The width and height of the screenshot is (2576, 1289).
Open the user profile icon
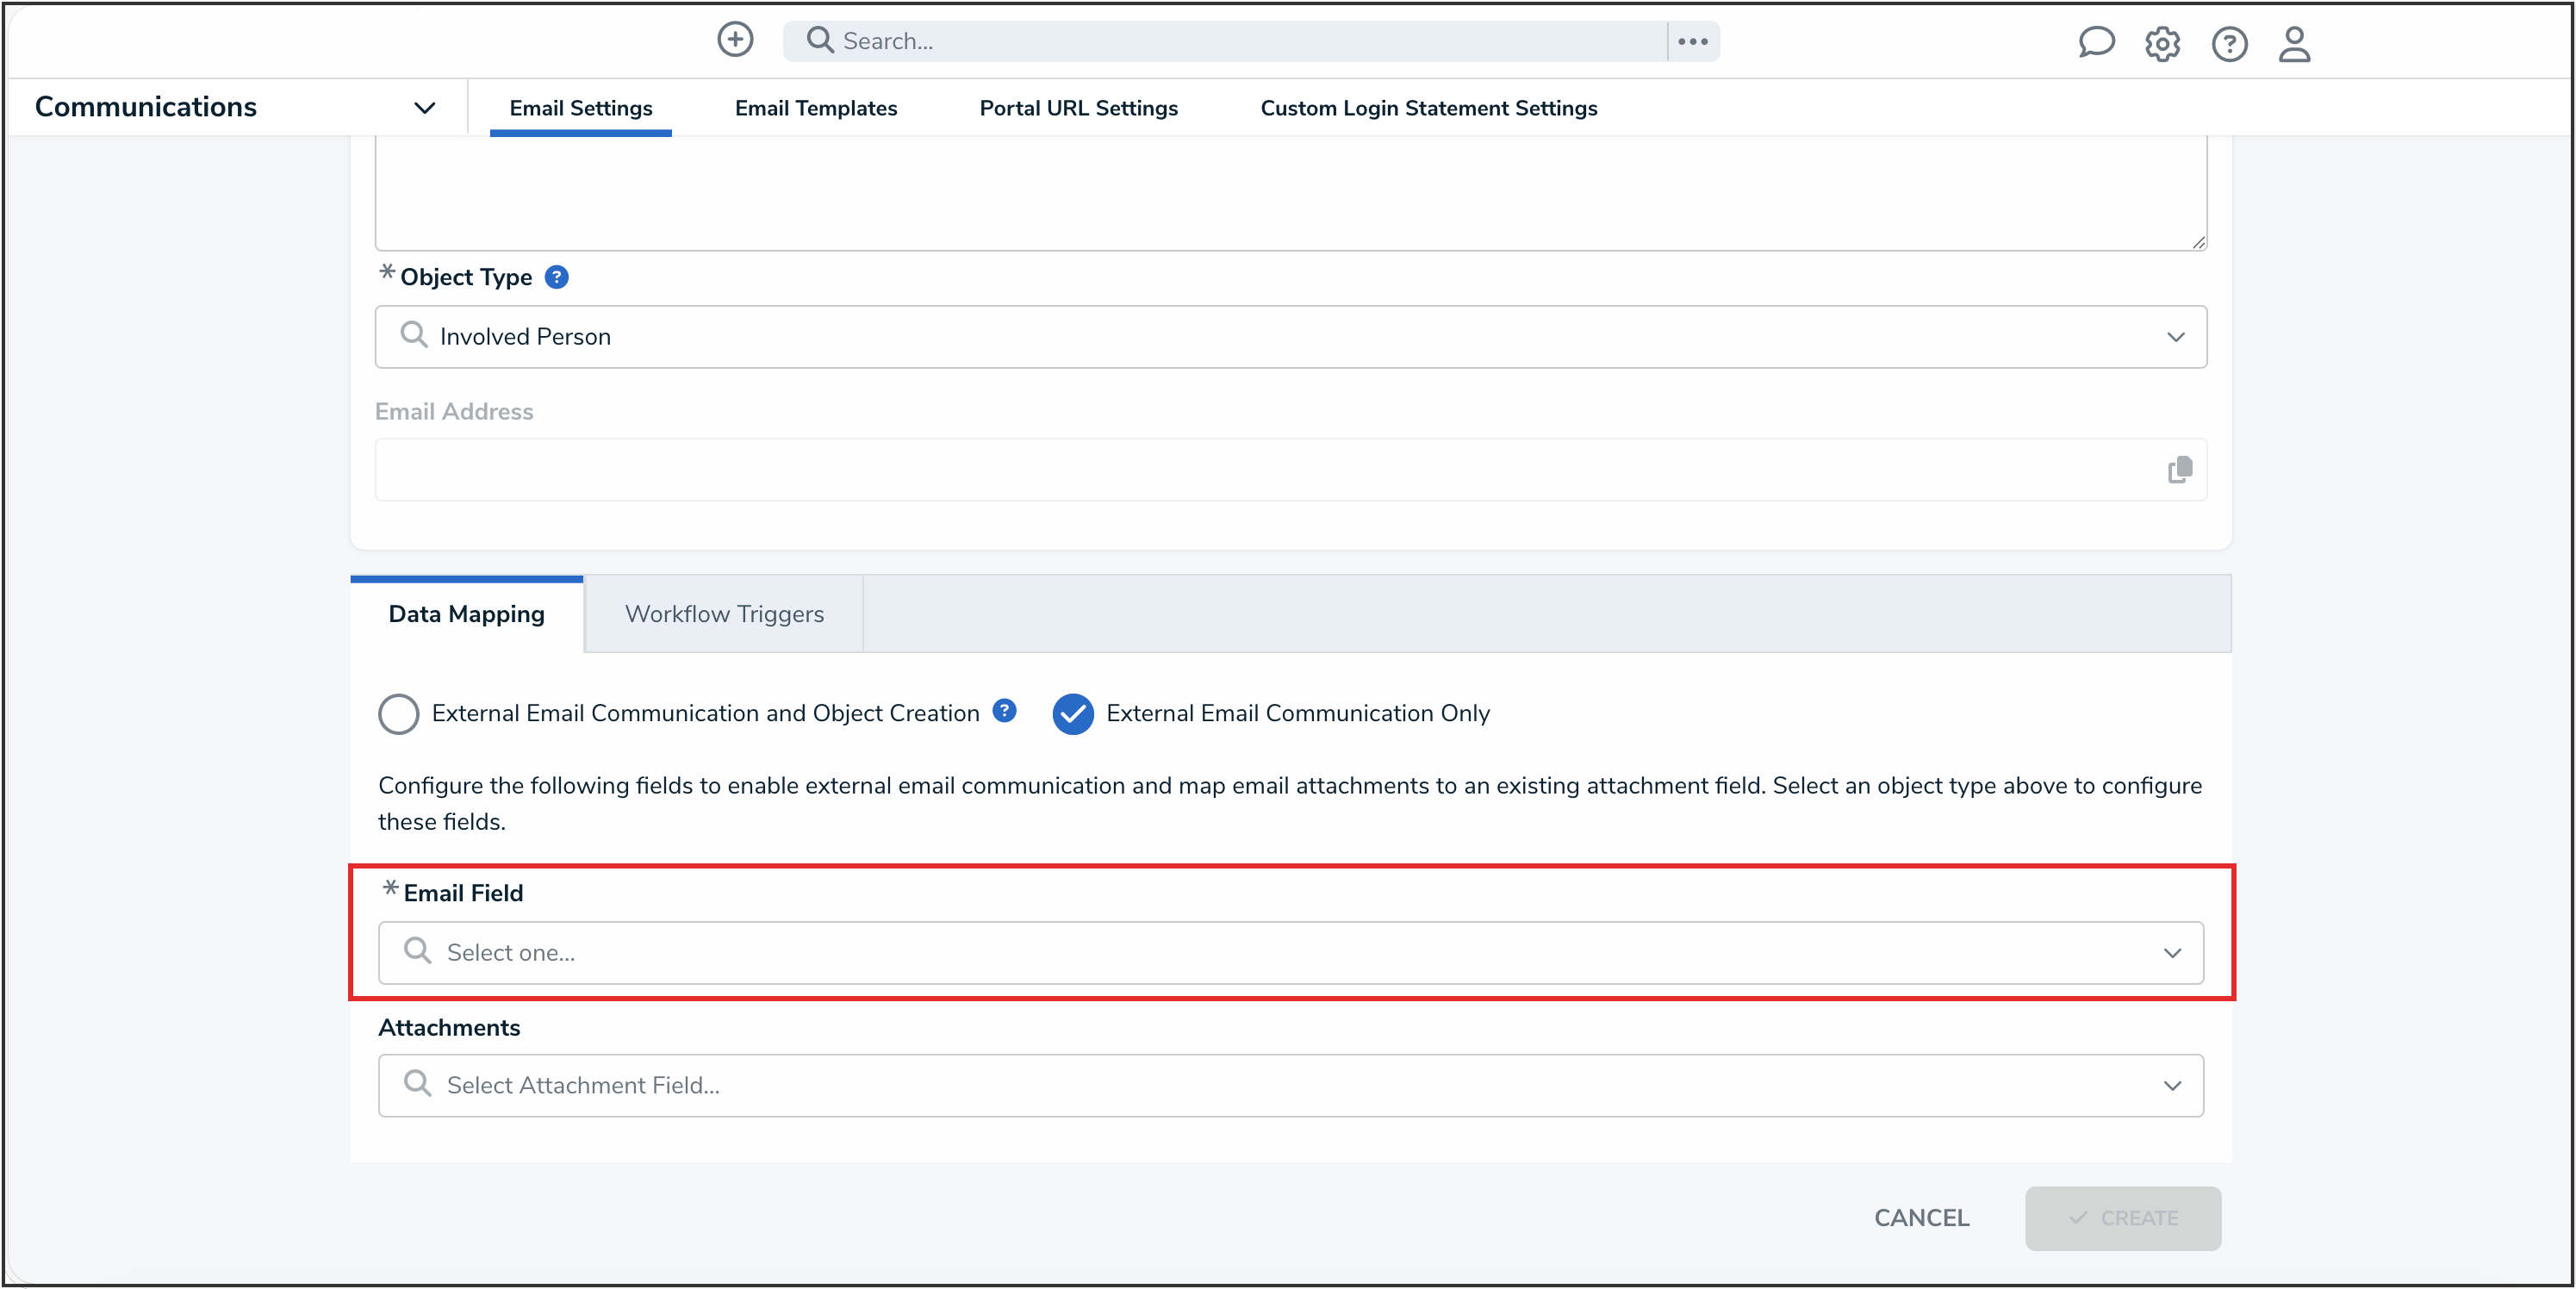2294,44
